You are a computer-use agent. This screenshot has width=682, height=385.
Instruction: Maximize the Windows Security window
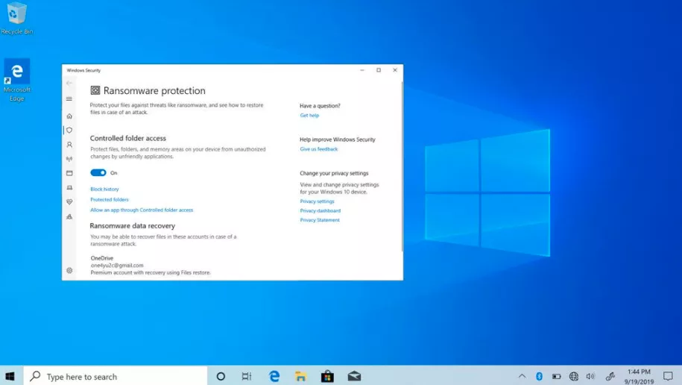point(379,70)
